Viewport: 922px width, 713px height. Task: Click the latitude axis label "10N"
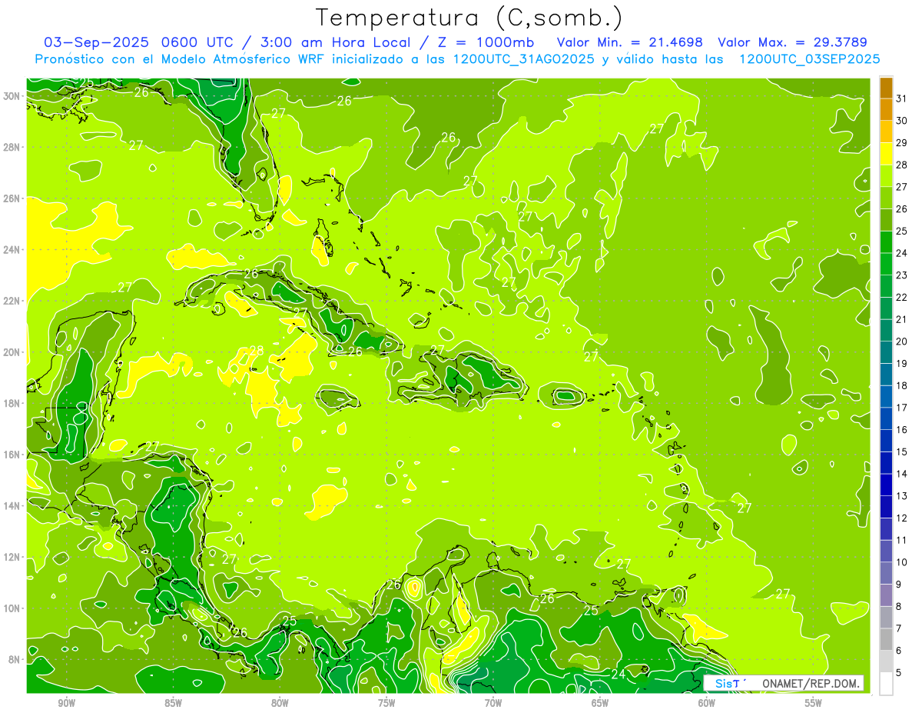tap(12, 608)
